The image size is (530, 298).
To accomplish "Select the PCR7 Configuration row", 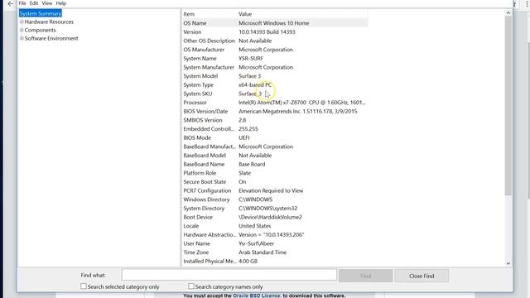I will click(x=275, y=190).
